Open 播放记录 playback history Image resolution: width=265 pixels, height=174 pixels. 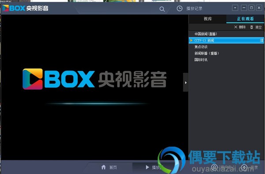(x=189, y=8)
